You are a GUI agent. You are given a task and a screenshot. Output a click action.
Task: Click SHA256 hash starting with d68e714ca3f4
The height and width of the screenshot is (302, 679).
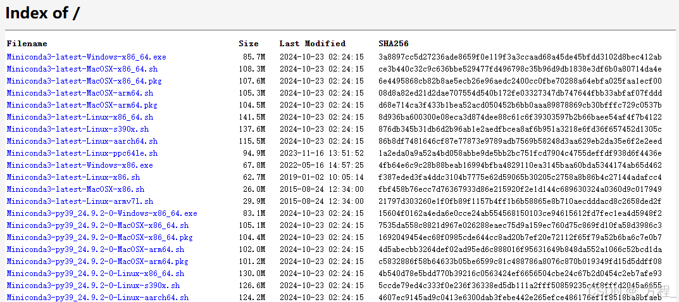[x=520, y=105]
